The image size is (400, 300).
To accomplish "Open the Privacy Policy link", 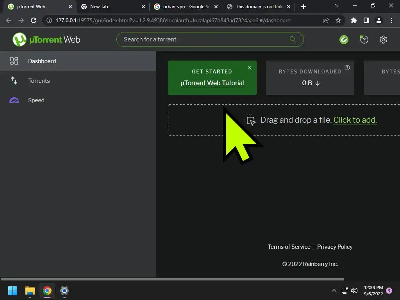I will click(335, 247).
